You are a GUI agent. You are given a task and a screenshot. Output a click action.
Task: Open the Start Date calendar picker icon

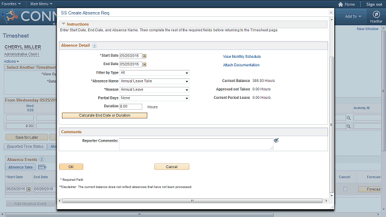145,56
